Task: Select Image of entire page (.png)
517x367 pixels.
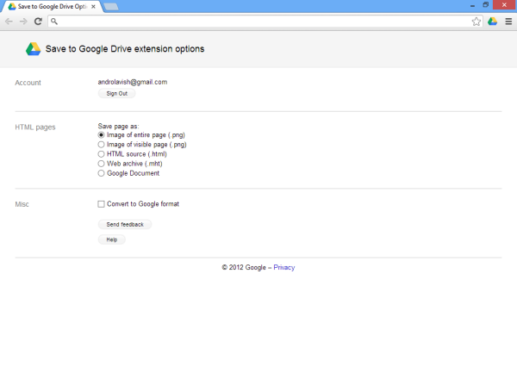Action: (101, 135)
